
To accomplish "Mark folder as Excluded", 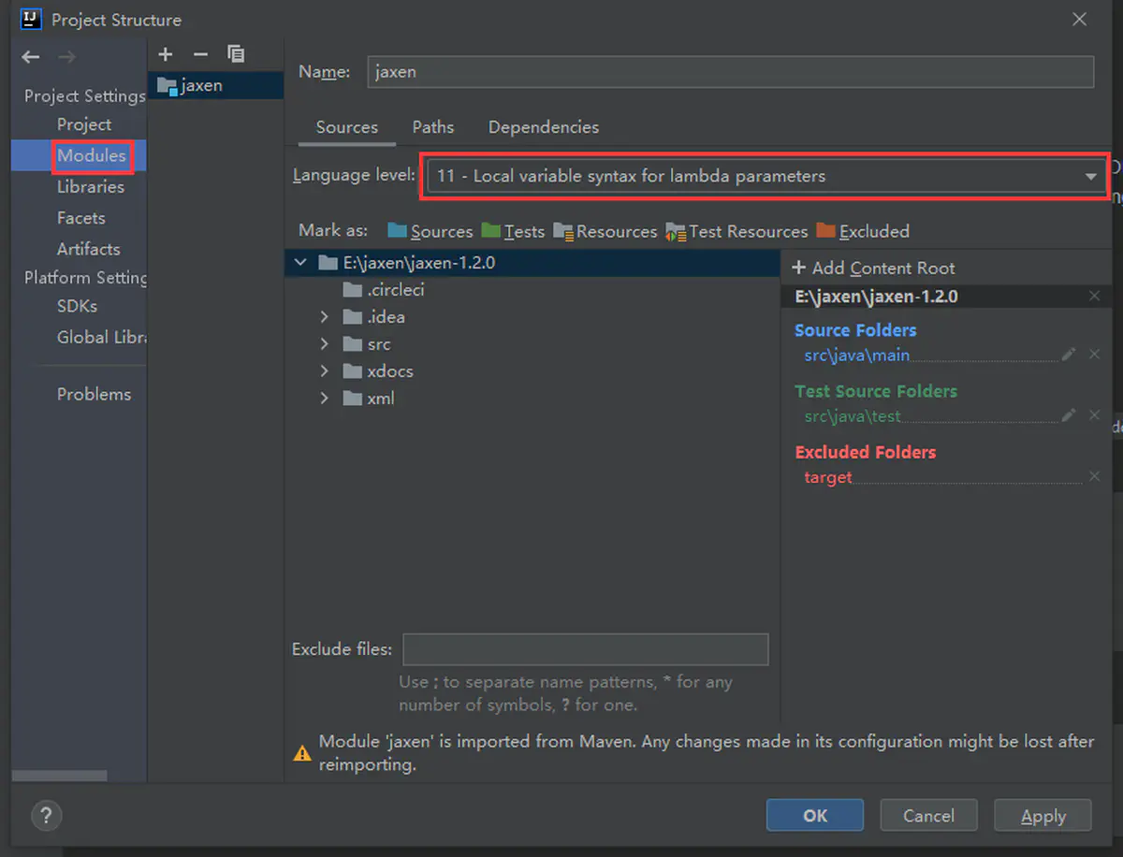I will (x=863, y=231).
